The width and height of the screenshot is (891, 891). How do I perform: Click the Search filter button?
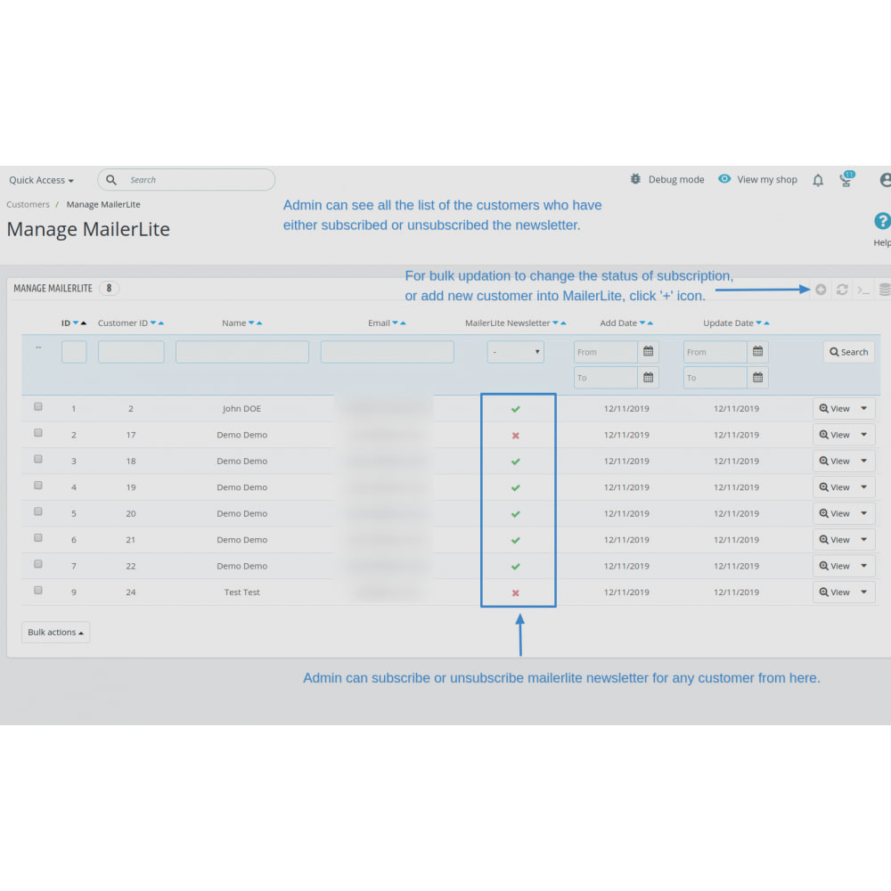849,352
